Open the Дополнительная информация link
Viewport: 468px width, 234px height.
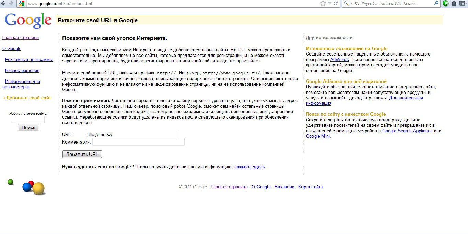[364, 101]
